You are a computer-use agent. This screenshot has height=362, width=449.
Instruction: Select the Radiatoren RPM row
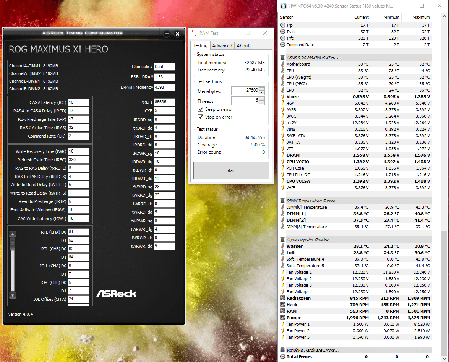click(355, 298)
